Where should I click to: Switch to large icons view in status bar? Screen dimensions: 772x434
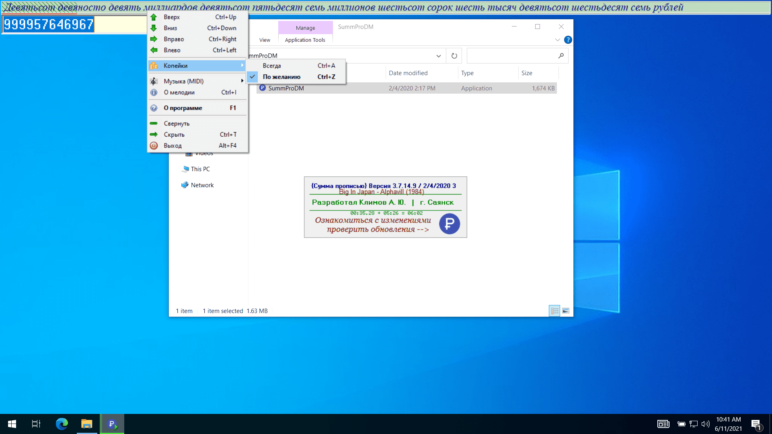(x=565, y=311)
